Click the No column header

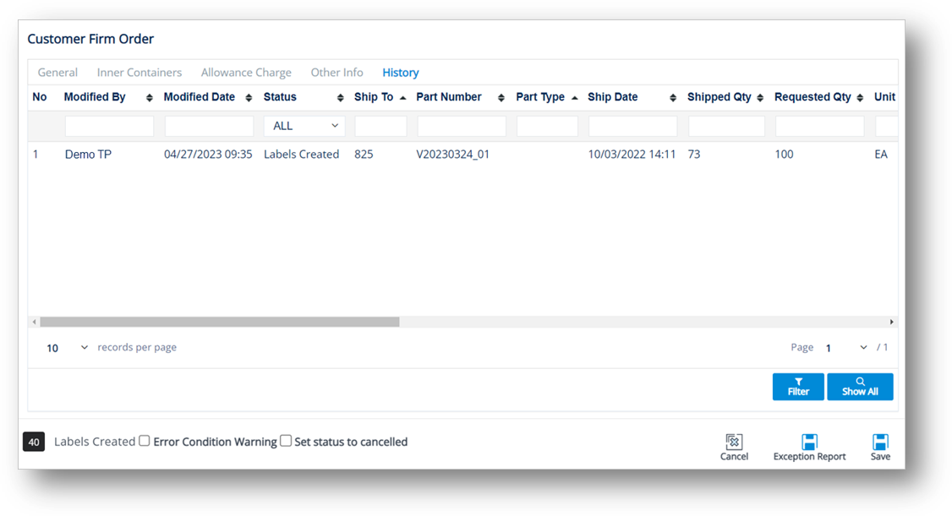(40, 97)
